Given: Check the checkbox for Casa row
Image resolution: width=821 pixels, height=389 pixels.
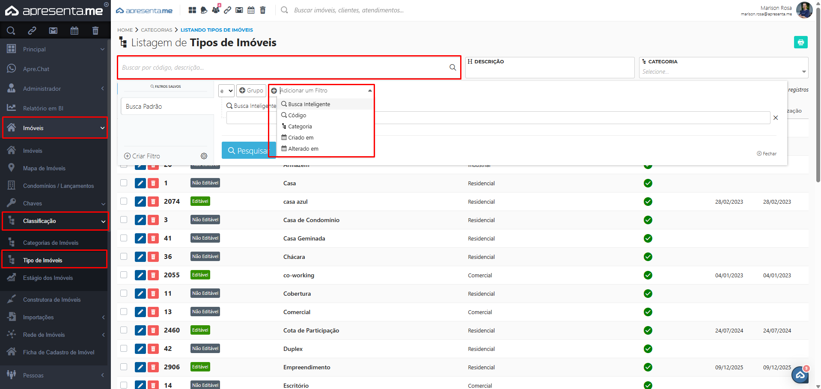Looking at the screenshot, I should (x=124, y=183).
